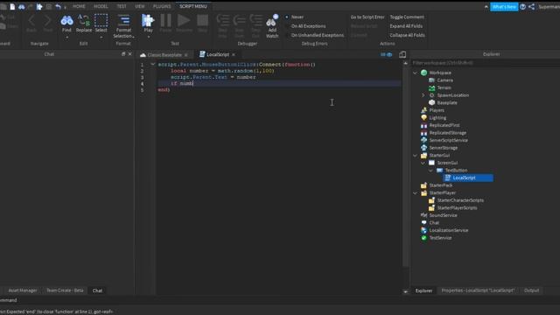Open the Find dropdown arrow
This screenshot has height=315, width=560.
(x=66, y=37)
